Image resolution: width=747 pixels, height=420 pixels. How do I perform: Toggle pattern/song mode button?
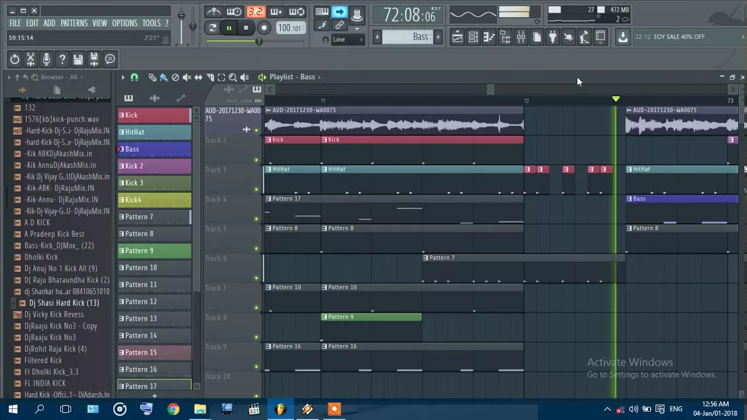pos(212,28)
